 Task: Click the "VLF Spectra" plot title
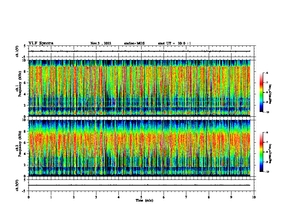pyautogui.click(x=41, y=43)
